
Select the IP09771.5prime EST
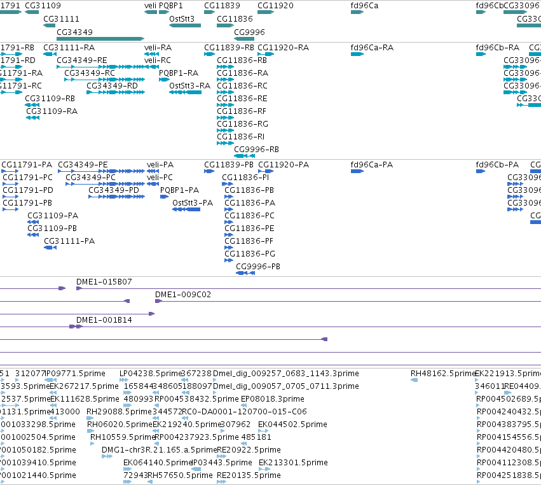pos(75,374)
